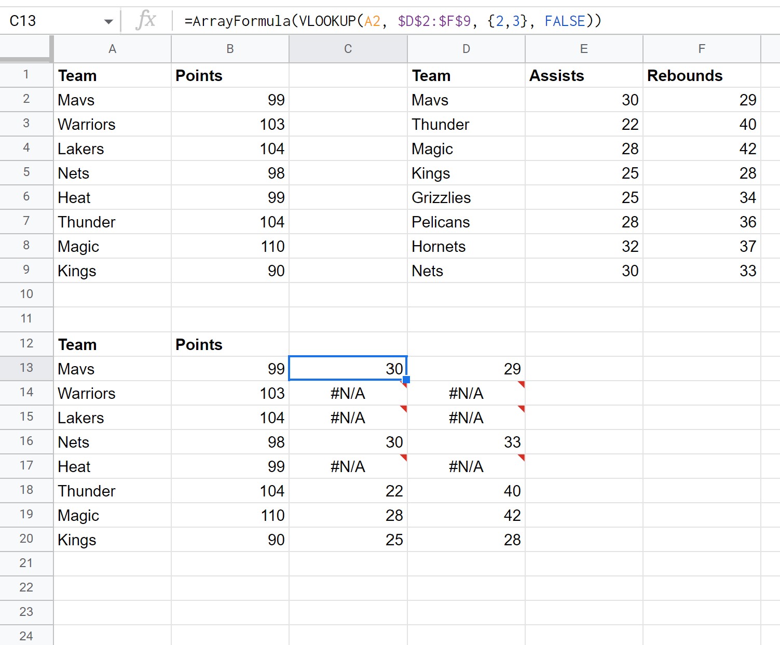The height and width of the screenshot is (645, 780).
Task: Select column E header
Action: 584,49
